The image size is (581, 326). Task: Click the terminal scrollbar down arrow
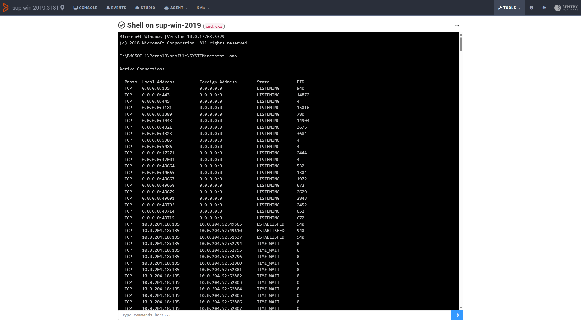(461, 308)
